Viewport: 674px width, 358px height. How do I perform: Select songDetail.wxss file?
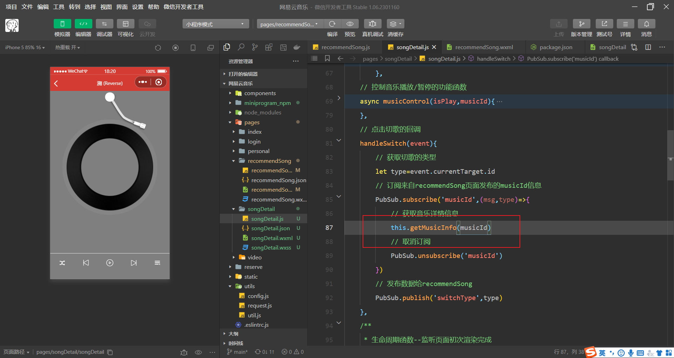pyautogui.click(x=263, y=247)
